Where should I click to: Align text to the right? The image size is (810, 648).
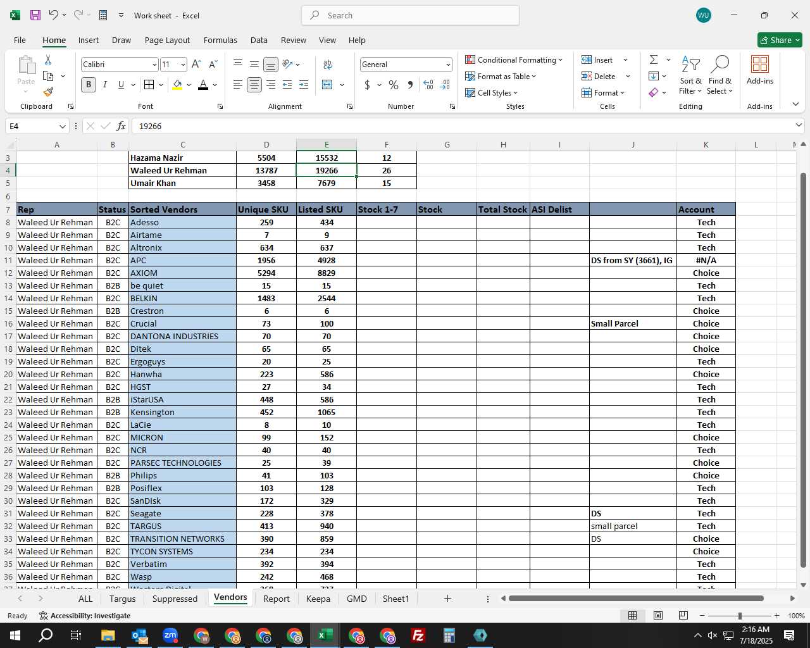pos(271,84)
